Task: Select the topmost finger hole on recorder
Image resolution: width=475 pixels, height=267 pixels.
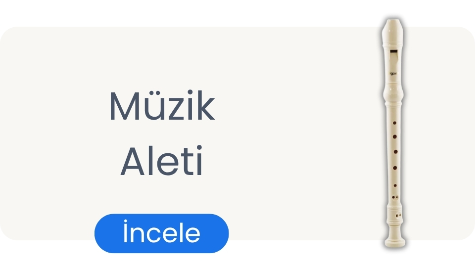Action: pos(395,121)
